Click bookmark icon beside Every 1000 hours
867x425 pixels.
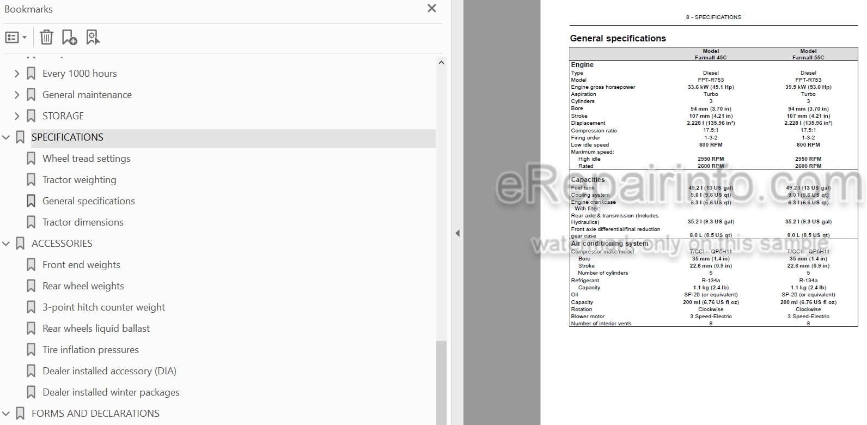pos(31,74)
